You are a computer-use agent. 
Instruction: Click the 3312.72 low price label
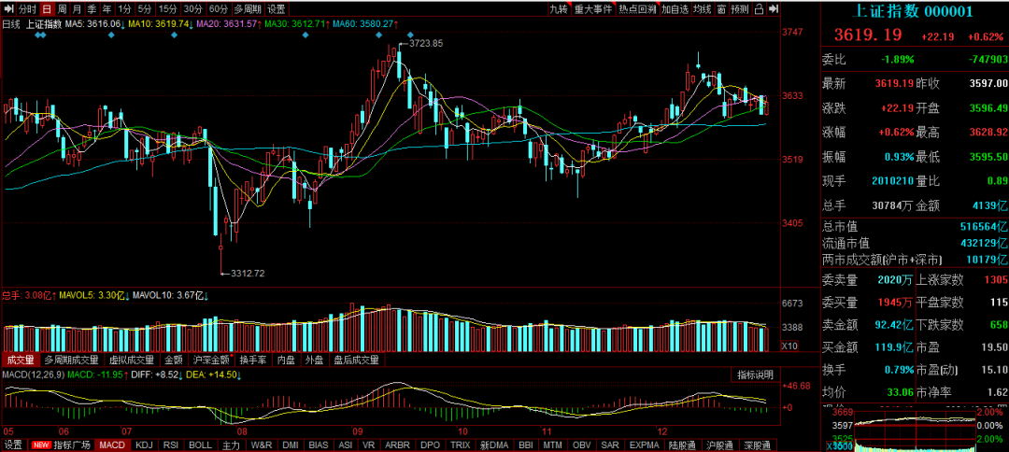[248, 274]
